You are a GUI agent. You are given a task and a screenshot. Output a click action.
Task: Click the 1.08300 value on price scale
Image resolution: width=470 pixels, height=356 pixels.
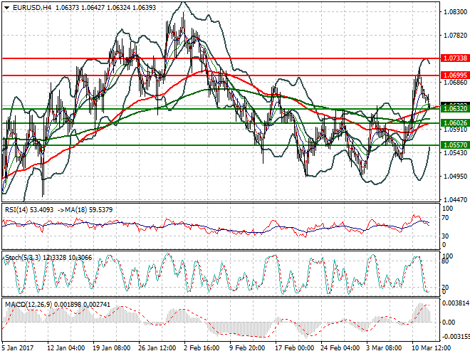455,12
